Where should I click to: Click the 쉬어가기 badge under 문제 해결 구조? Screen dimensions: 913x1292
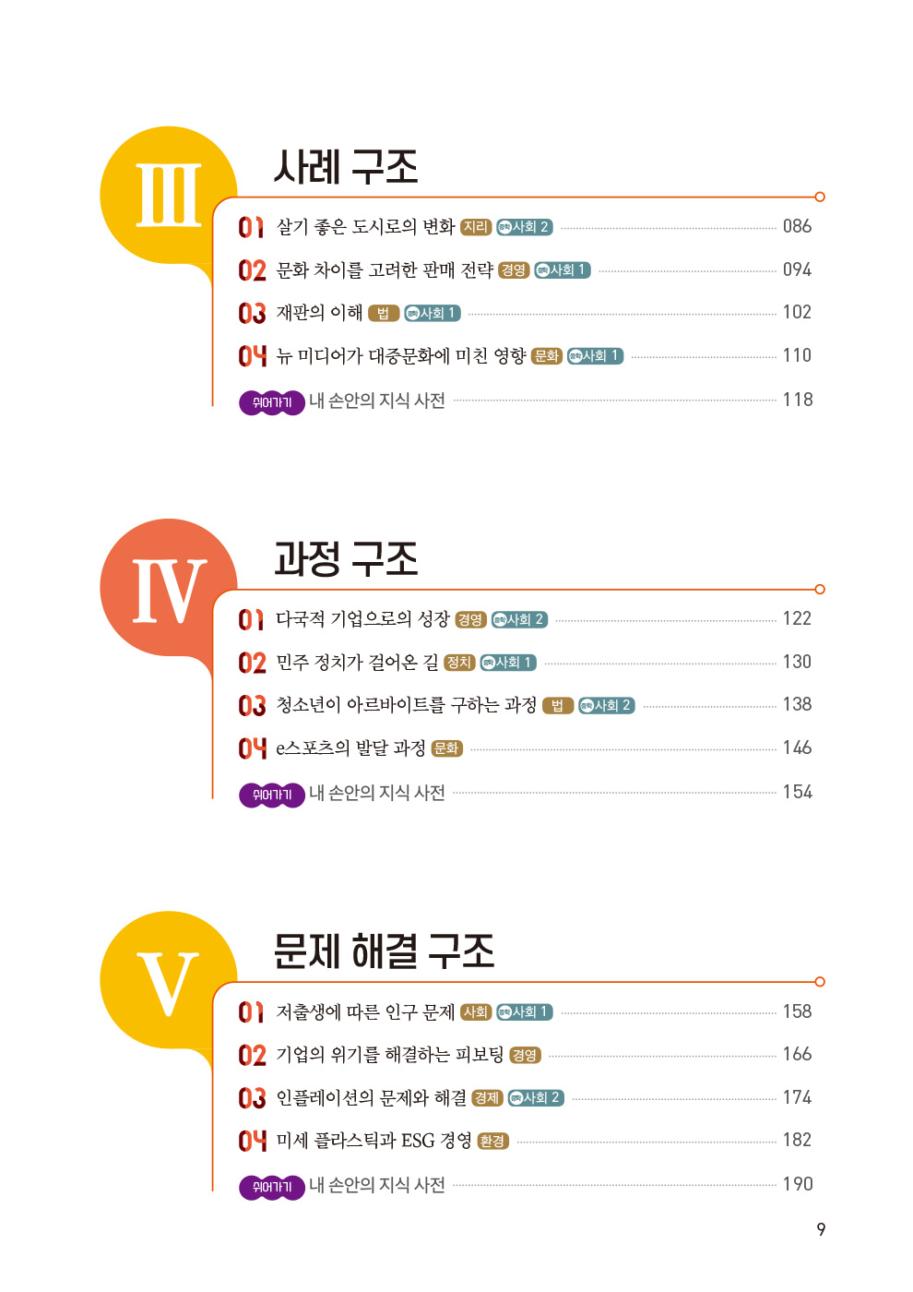(271, 1187)
